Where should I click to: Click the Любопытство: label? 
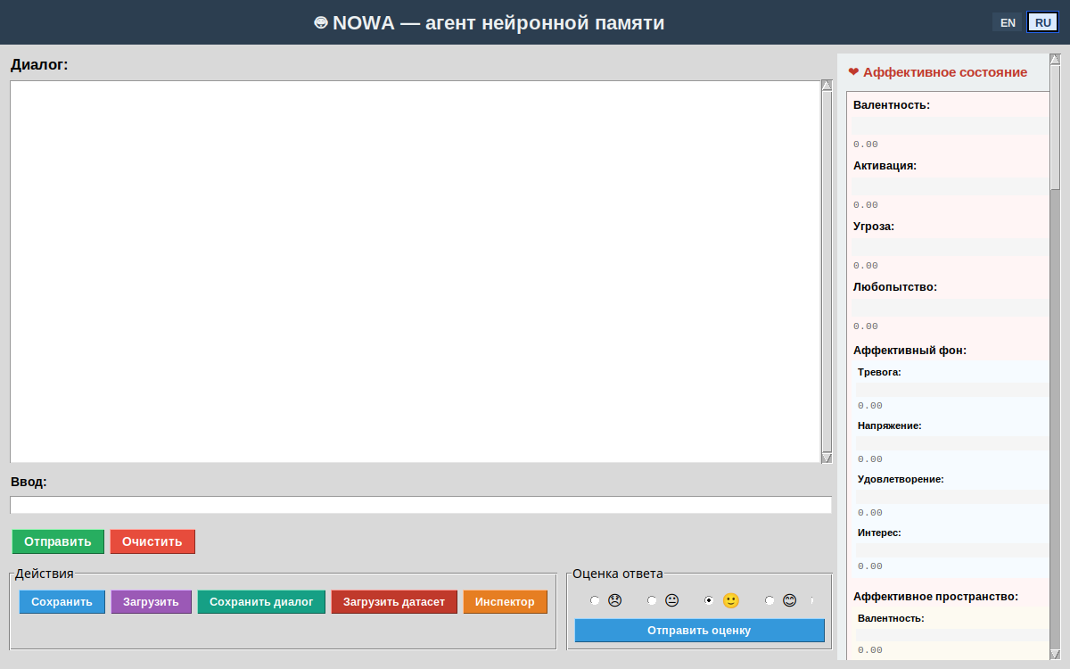tap(895, 287)
